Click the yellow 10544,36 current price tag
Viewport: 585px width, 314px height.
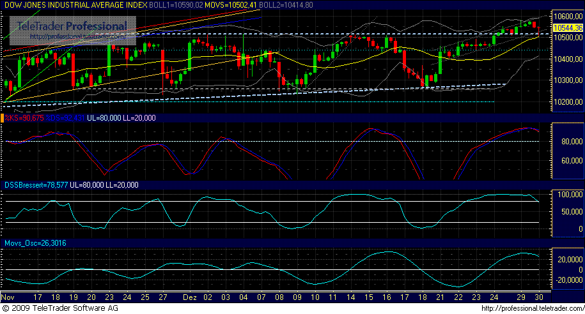[568, 28]
